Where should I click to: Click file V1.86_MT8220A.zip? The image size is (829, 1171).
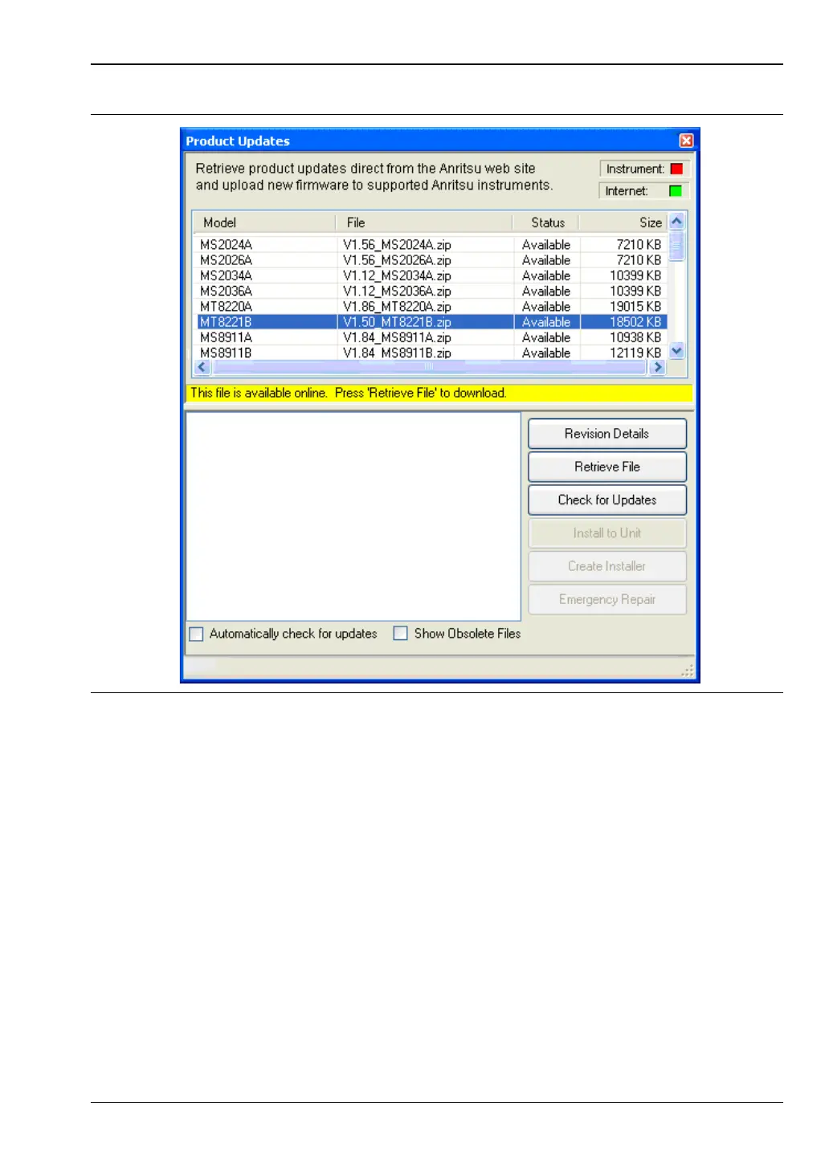click(397, 307)
